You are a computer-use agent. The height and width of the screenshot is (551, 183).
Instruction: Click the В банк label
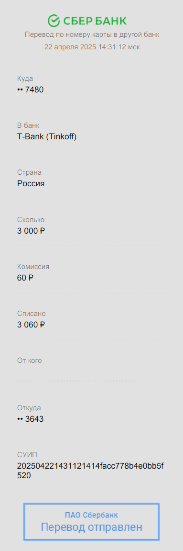(28, 125)
